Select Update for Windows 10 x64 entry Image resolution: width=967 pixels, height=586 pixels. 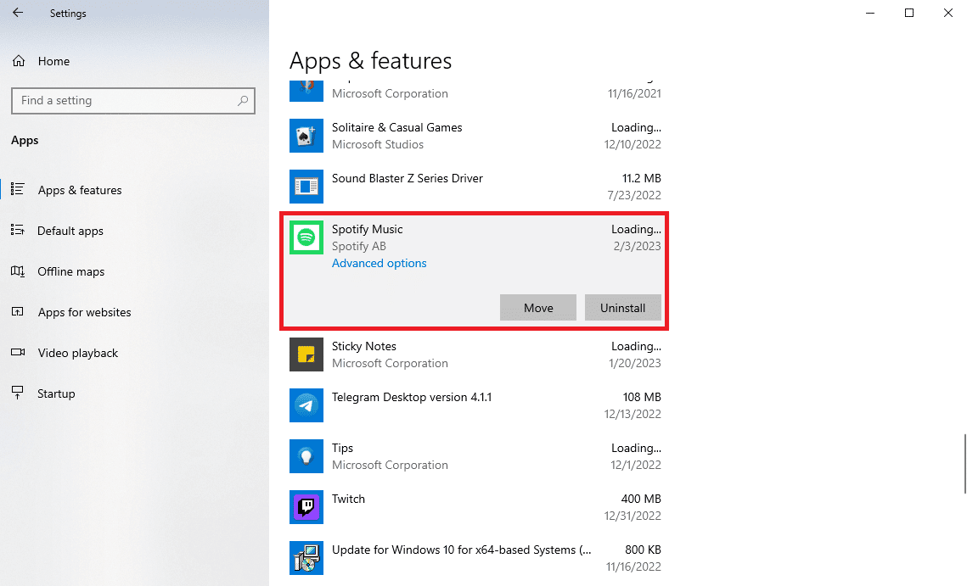[475, 558]
